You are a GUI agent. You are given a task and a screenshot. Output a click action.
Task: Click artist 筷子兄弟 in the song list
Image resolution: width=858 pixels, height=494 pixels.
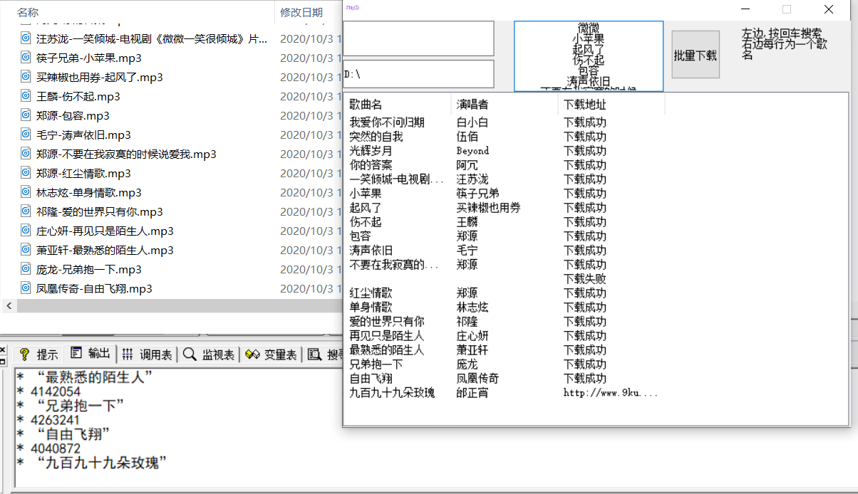pyautogui.click(x=477, y=194)
